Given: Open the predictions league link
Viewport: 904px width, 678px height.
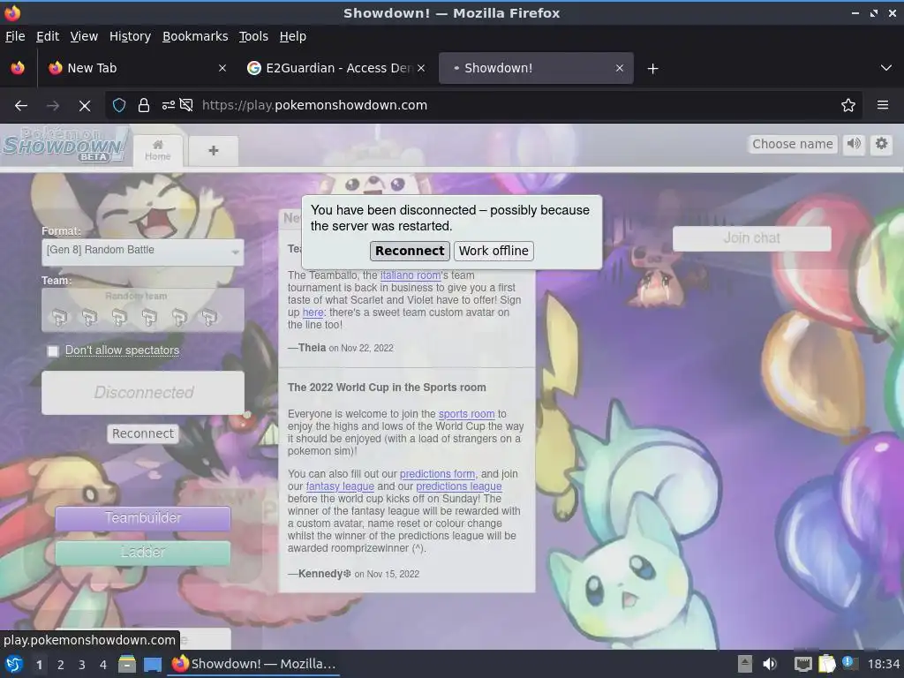Looking at the screenshot, I should click(x=459, y=486).
